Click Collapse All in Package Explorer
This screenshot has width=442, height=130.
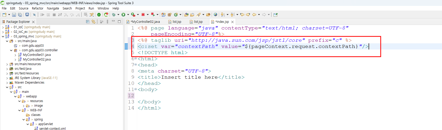pos(88,22)
